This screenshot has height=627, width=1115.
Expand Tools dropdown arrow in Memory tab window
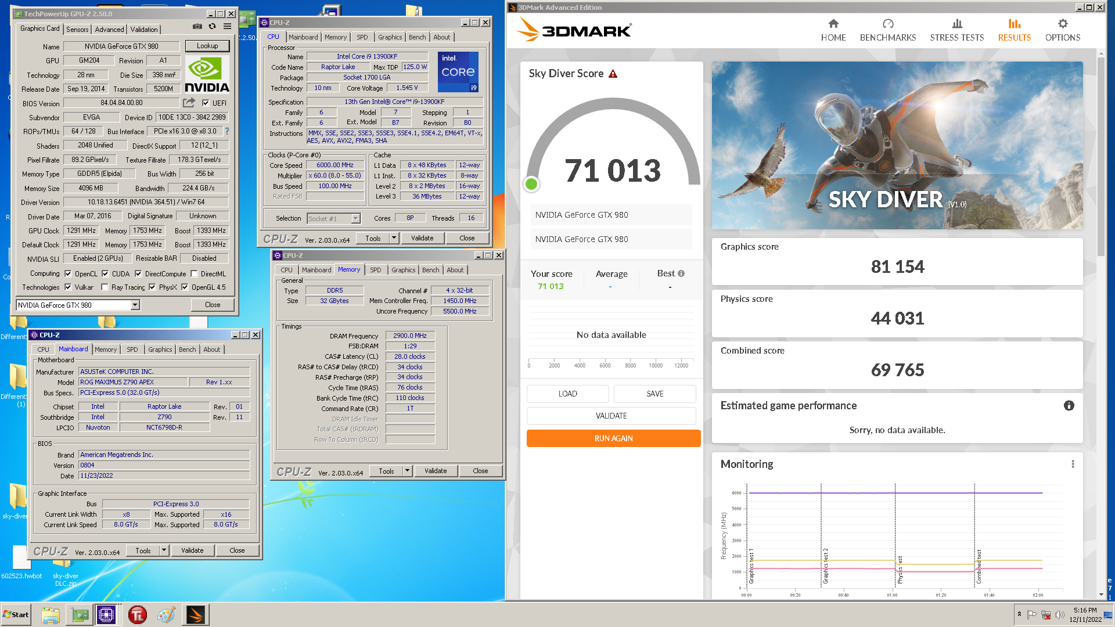tap(407, 471)
